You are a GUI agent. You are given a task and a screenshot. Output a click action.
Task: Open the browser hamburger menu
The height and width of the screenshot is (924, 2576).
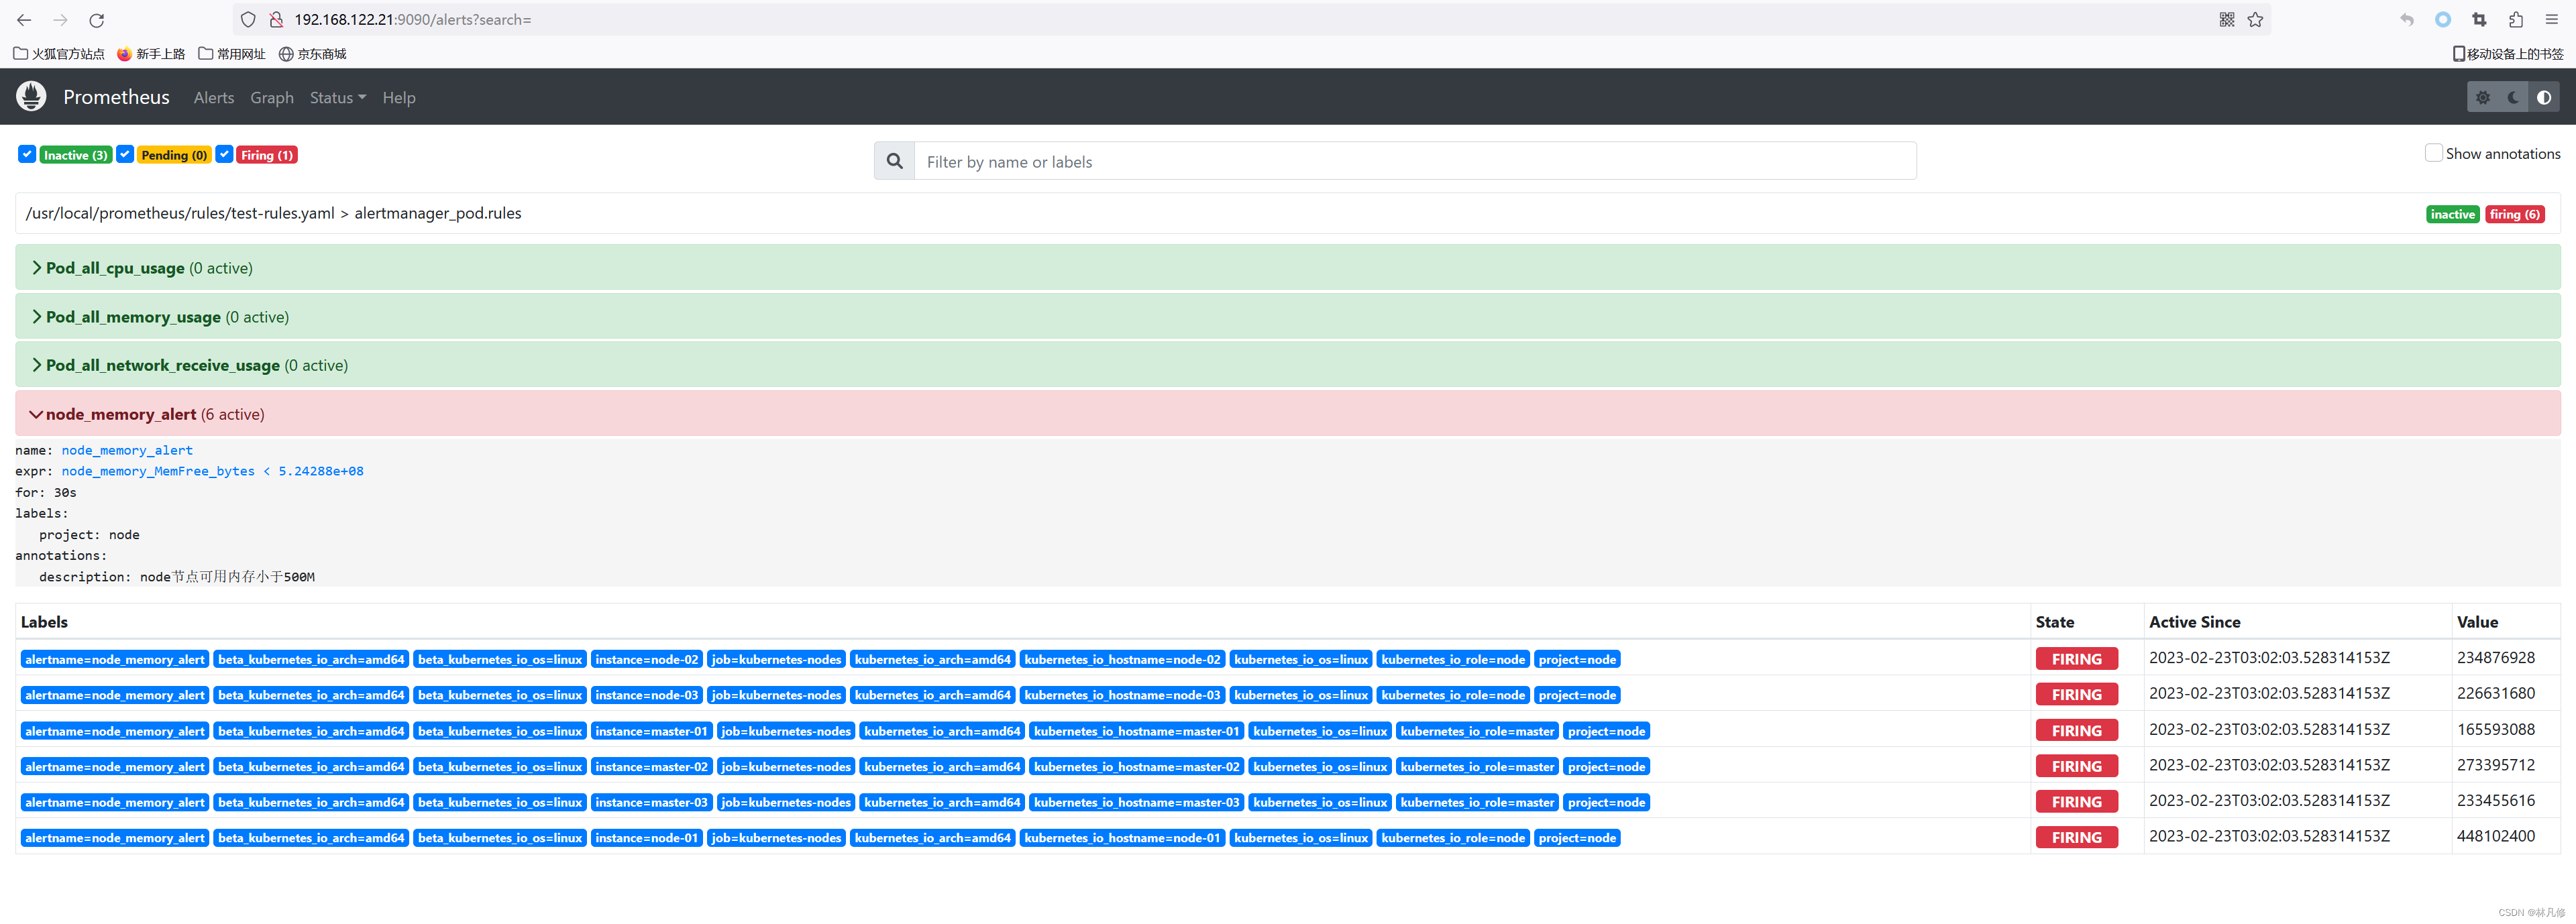tap(2551, 20)
